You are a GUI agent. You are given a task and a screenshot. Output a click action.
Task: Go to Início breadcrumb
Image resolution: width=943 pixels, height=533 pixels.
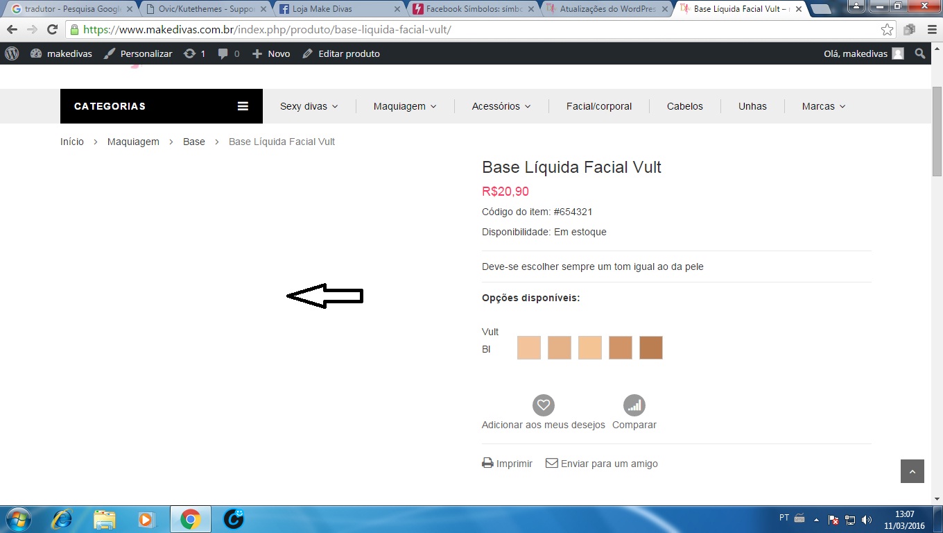(x=72, y=142)
